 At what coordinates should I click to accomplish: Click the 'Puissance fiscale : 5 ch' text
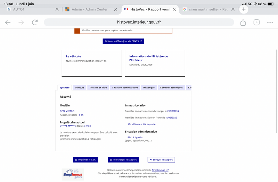point(72,115)
